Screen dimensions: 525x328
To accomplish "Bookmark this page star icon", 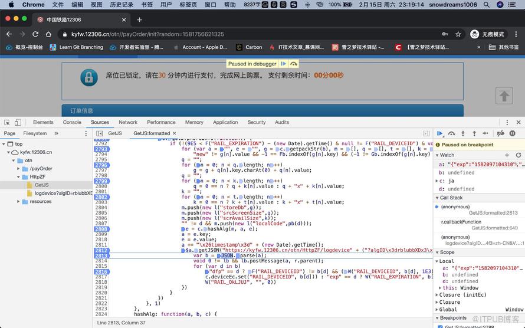I will pyautogui.click(x=458, y=34).
